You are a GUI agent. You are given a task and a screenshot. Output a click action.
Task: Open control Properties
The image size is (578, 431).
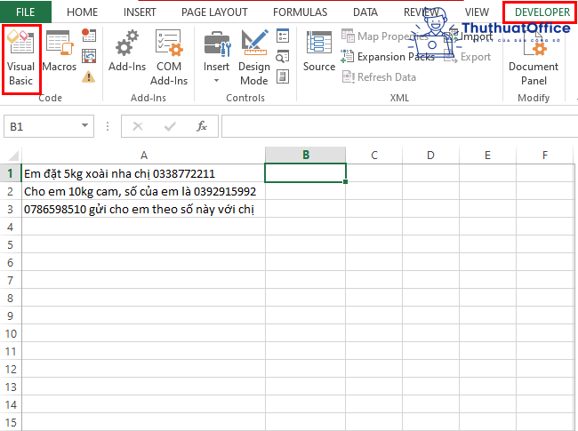(x=283, y=36)
